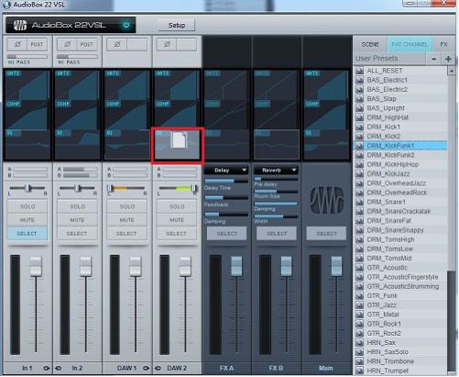Open the COMP graph on the In 2 channel
The height and width of the screenshot is (377, 459).
click(77, 115)
